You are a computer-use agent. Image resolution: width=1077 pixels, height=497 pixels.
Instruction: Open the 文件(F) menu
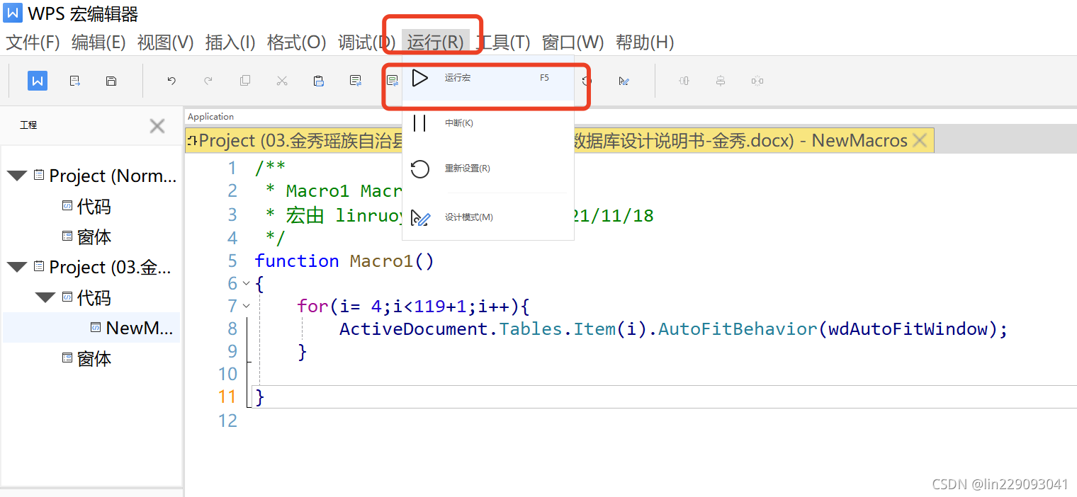[x=33, y=42]
